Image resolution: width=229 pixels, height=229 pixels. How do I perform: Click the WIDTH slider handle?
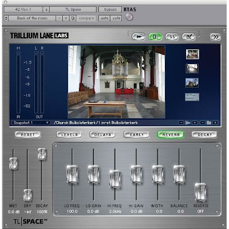click(x=157, y=174)
